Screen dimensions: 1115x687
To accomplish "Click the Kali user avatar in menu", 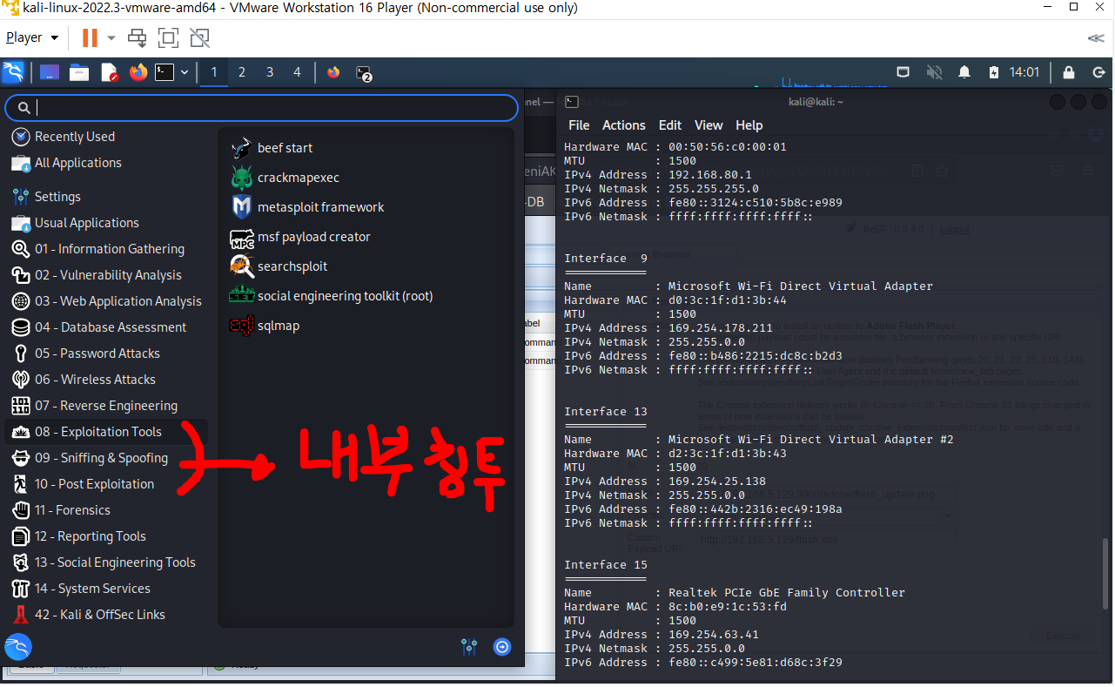I will tap(18, 647).
